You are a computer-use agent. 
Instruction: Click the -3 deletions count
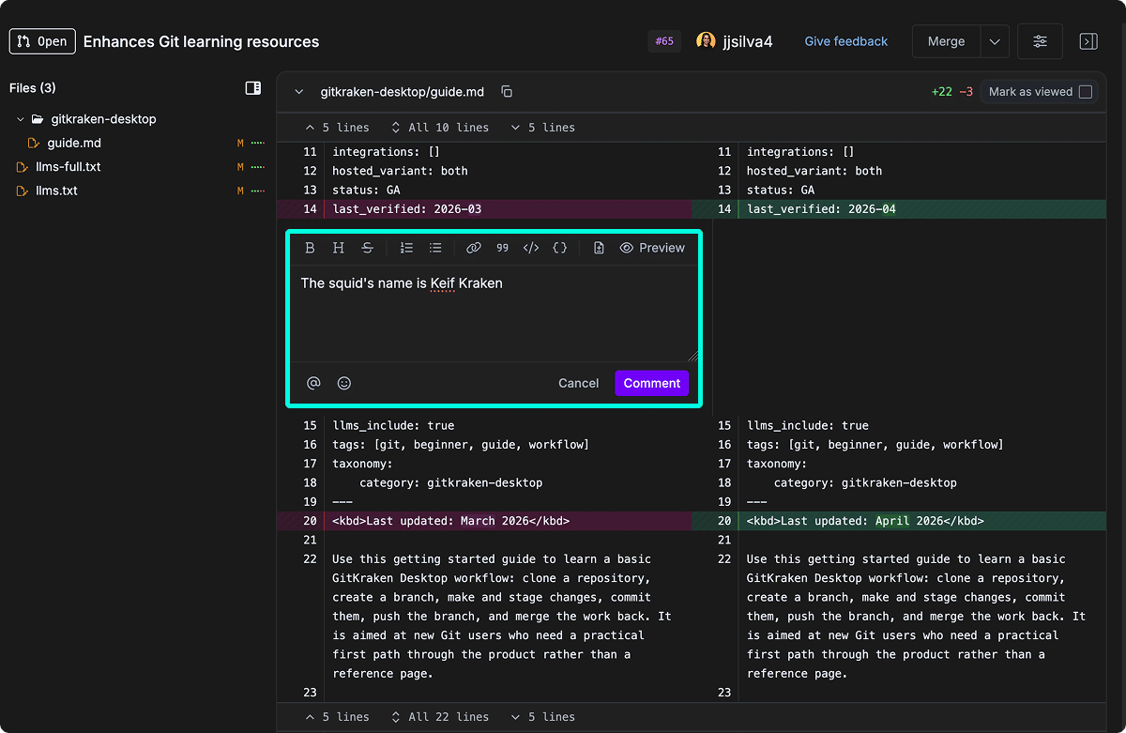pyautogui.click(x=966, y=92)
